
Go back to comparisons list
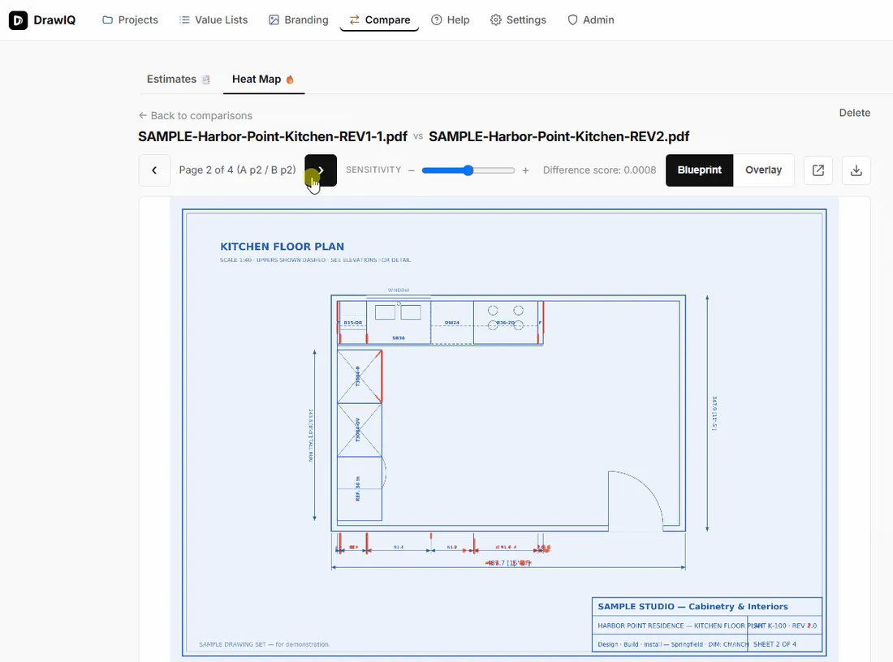pos(196,115)
